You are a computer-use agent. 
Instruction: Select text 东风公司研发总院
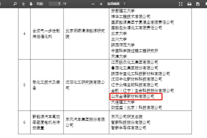point(127,117)
